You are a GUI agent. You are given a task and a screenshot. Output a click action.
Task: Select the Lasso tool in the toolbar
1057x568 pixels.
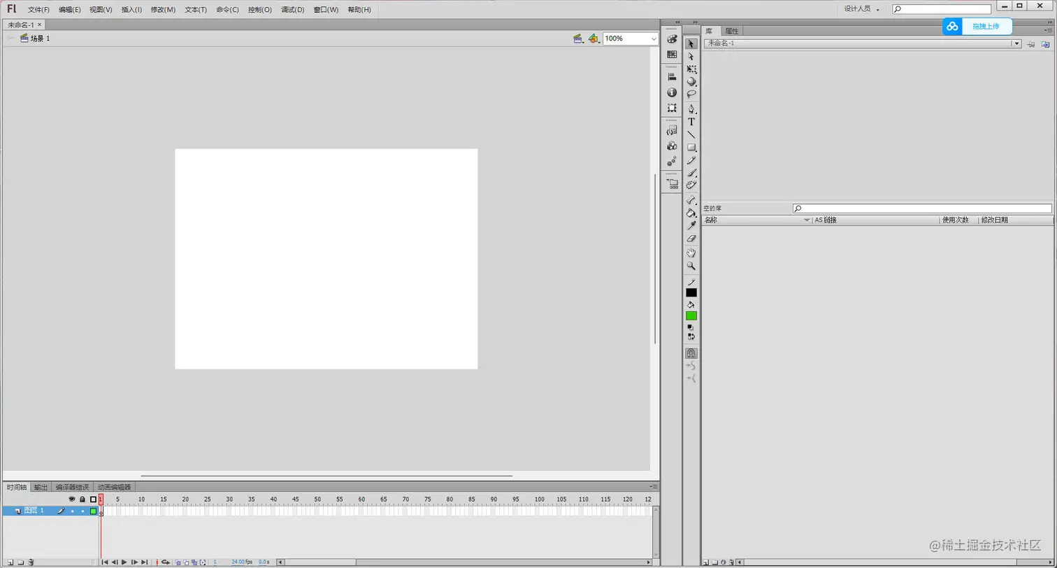[691, 95]
